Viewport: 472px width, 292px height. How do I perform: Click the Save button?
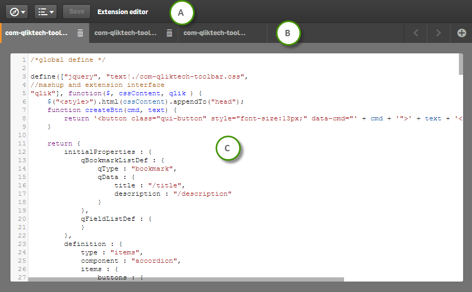(x=77, y=12)
